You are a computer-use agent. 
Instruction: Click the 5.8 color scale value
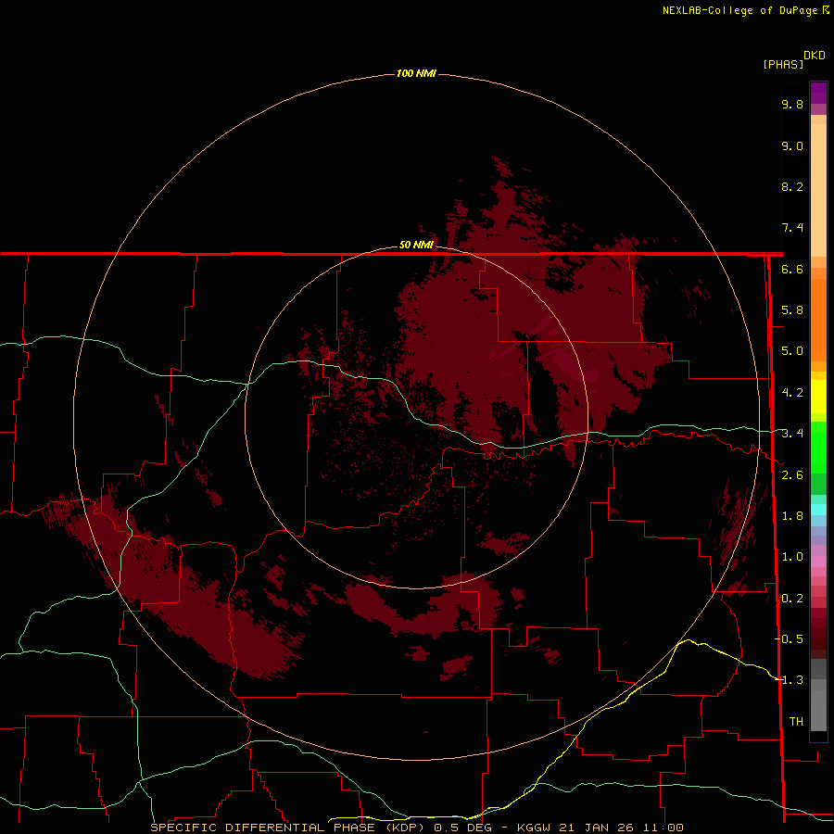point(792,310)
